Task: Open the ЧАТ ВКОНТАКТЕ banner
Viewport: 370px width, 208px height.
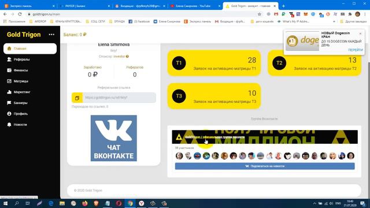Action: coord(114,138)
